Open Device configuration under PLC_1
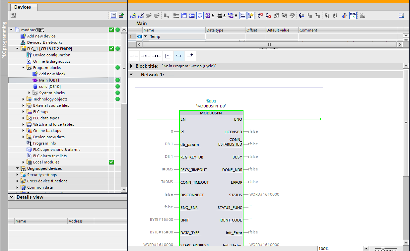 coord(51,55)
